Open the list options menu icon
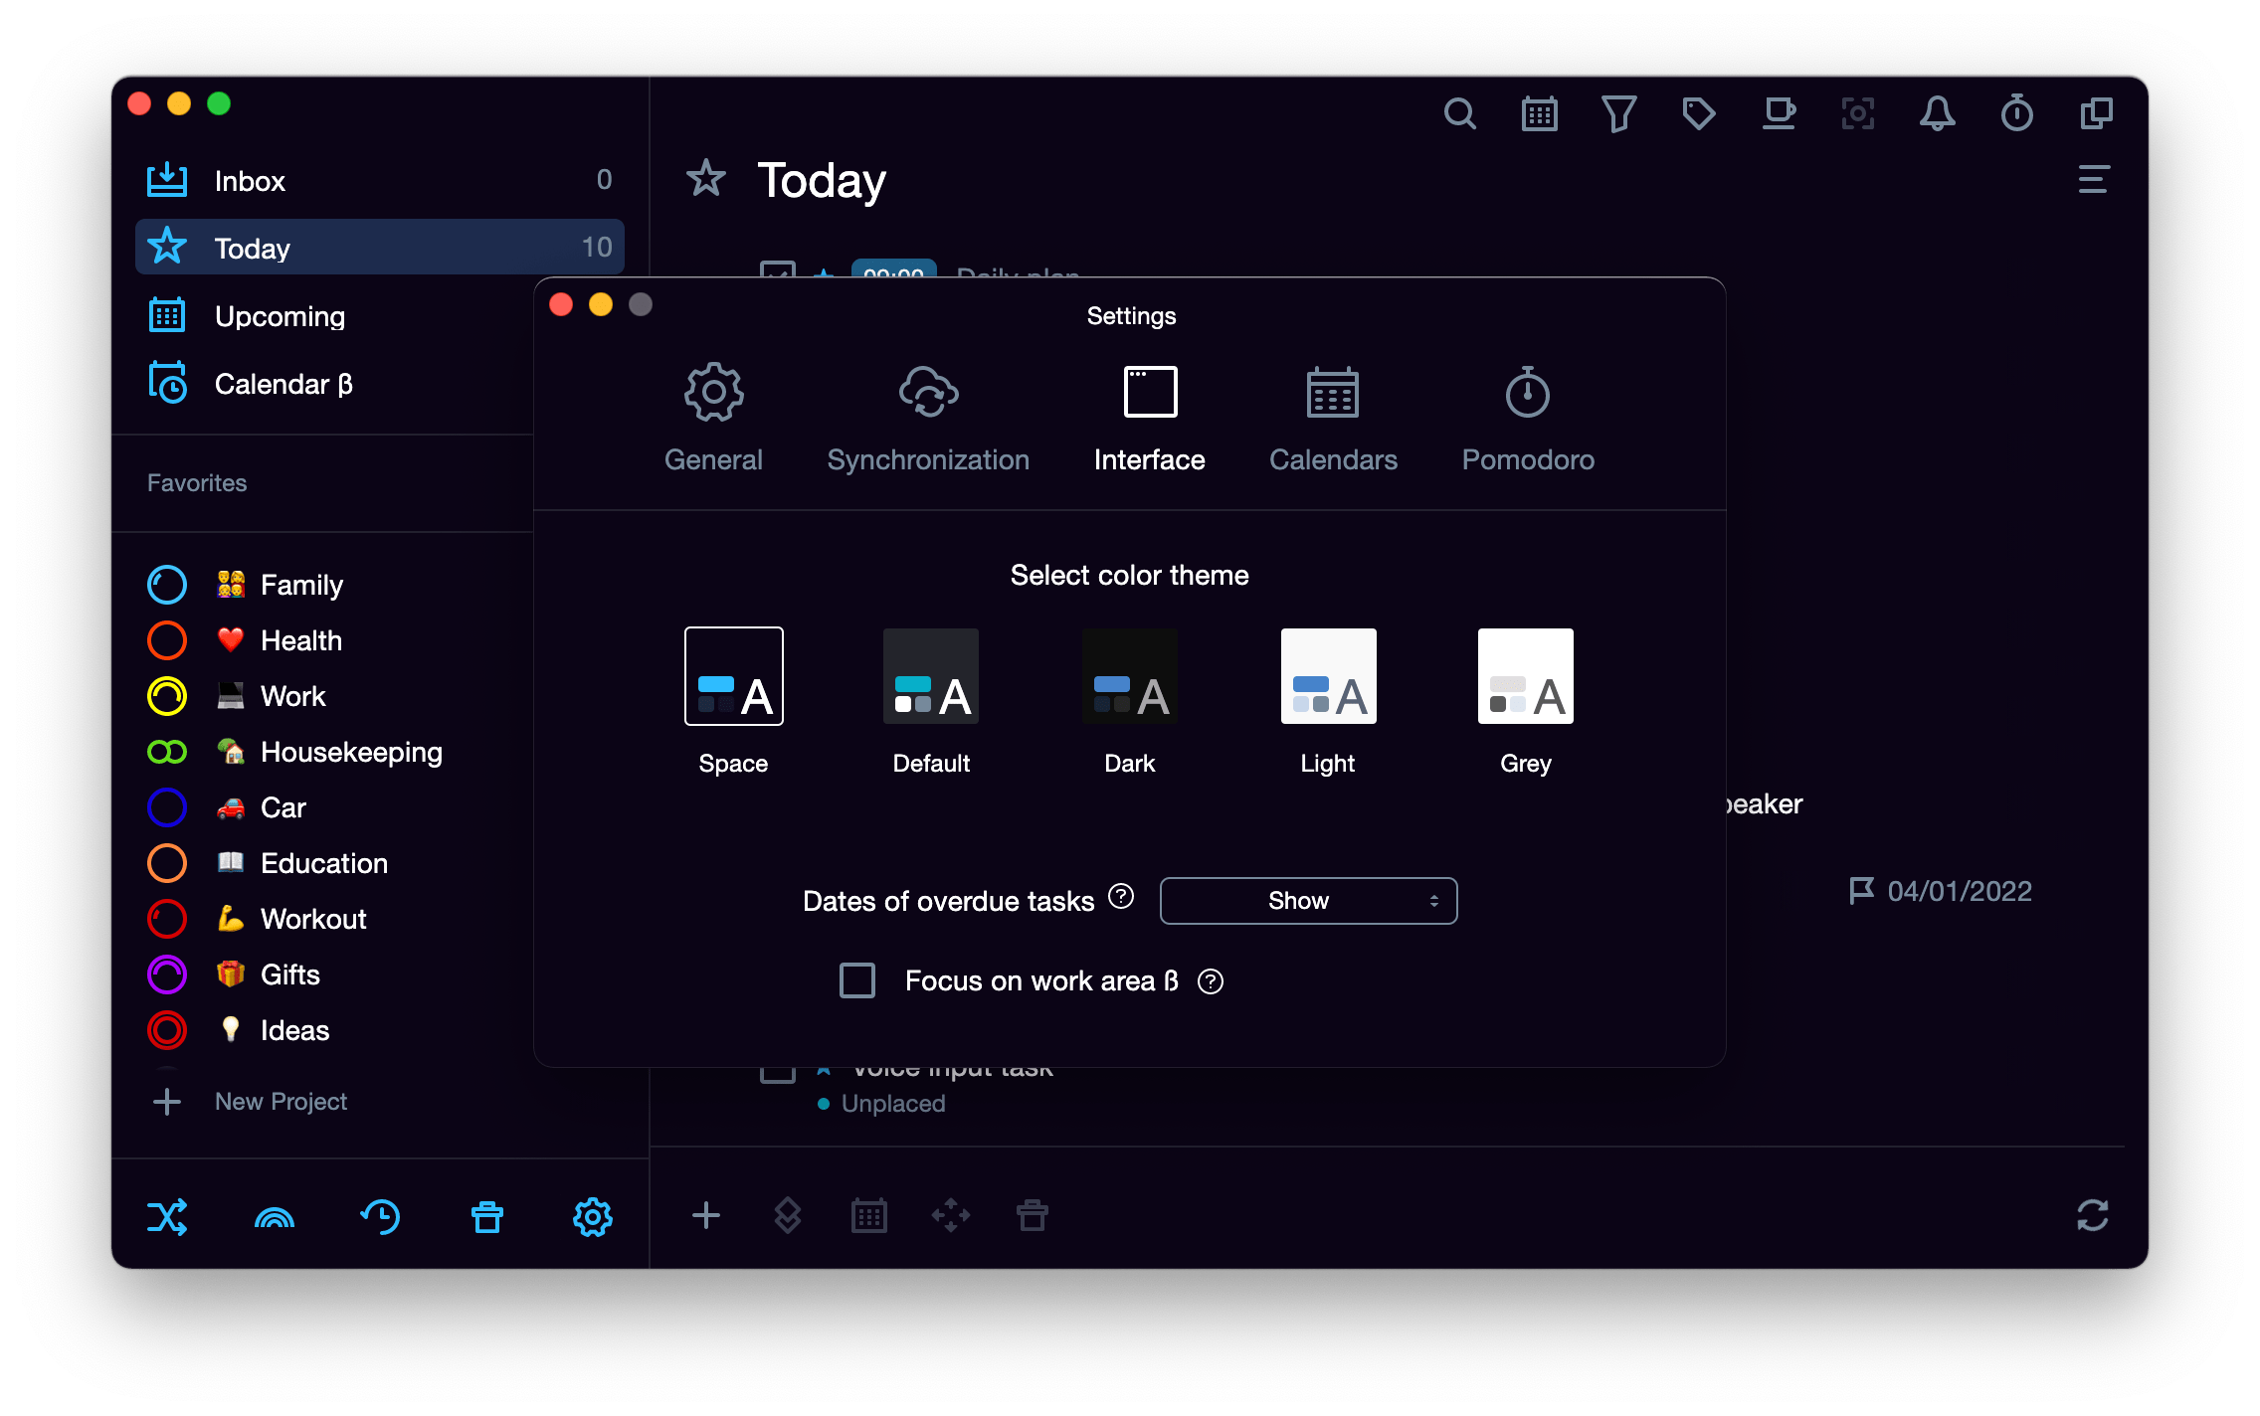The height and width of the screenshot is (1416, 2260). click(x=2094, y=180)
